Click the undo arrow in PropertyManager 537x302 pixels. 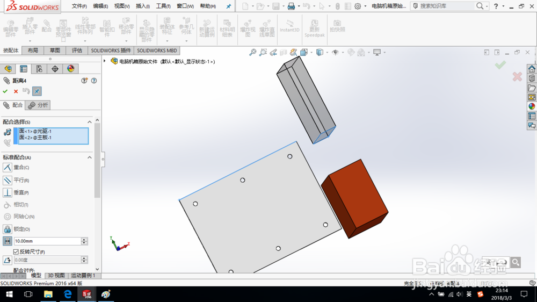click(26, 91)
